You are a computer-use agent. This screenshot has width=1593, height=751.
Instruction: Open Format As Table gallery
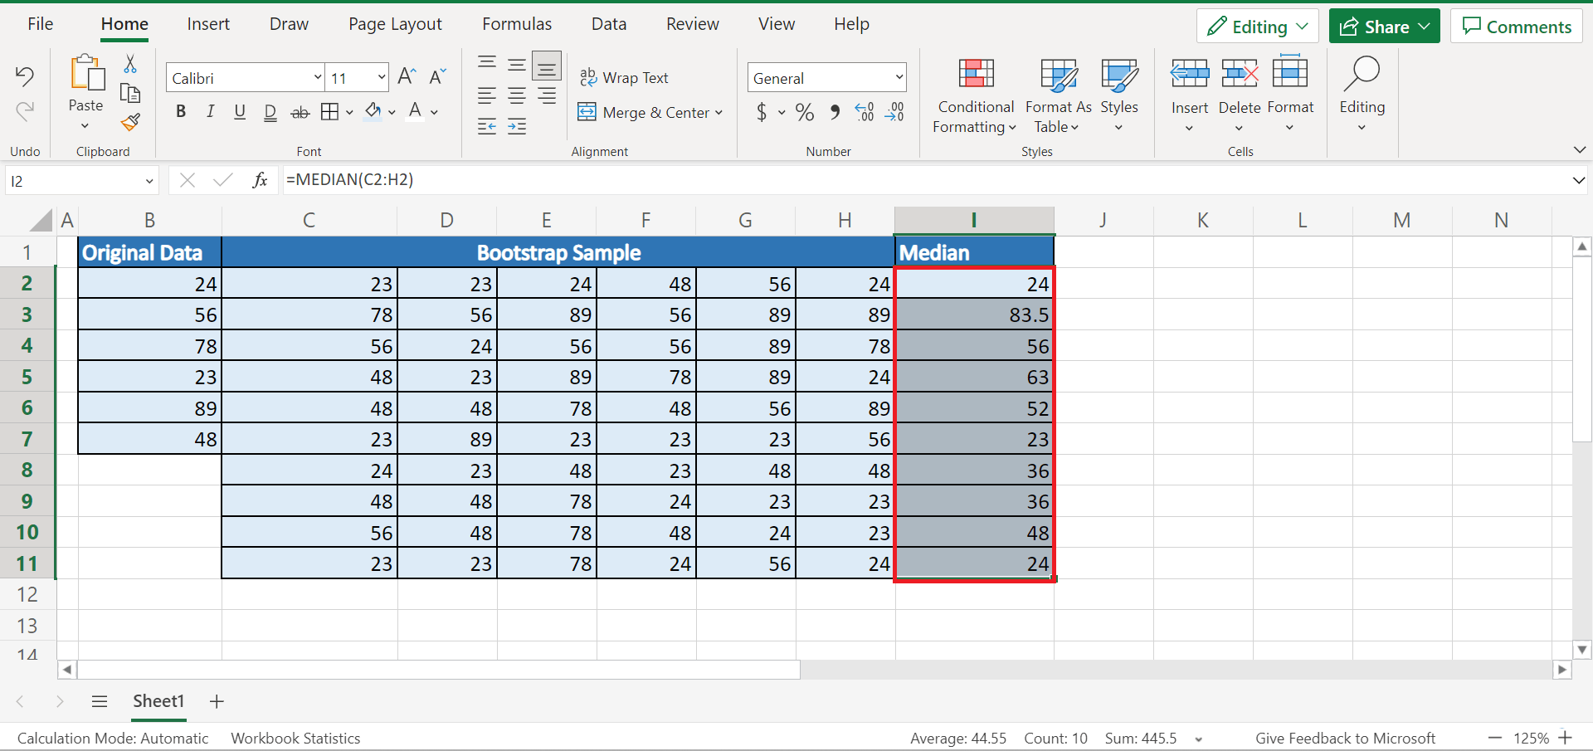[x=1057, y=95]
